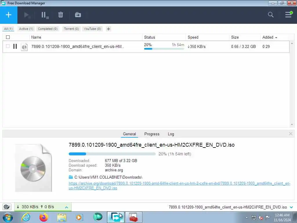Click the details panel progress bar
The height and width of the screenshot is (223, 297).
click(x=112, y=154)
